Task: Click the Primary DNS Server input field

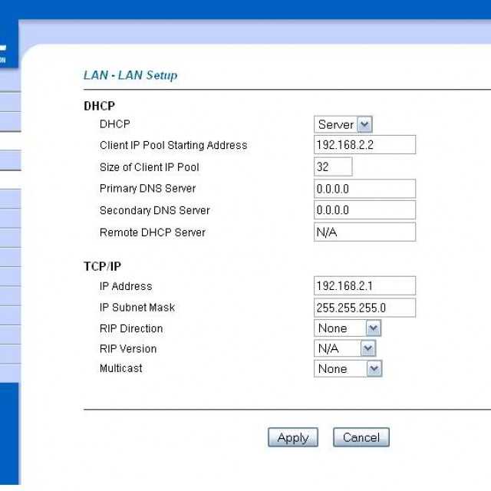Action: click(x=365, y=189)
